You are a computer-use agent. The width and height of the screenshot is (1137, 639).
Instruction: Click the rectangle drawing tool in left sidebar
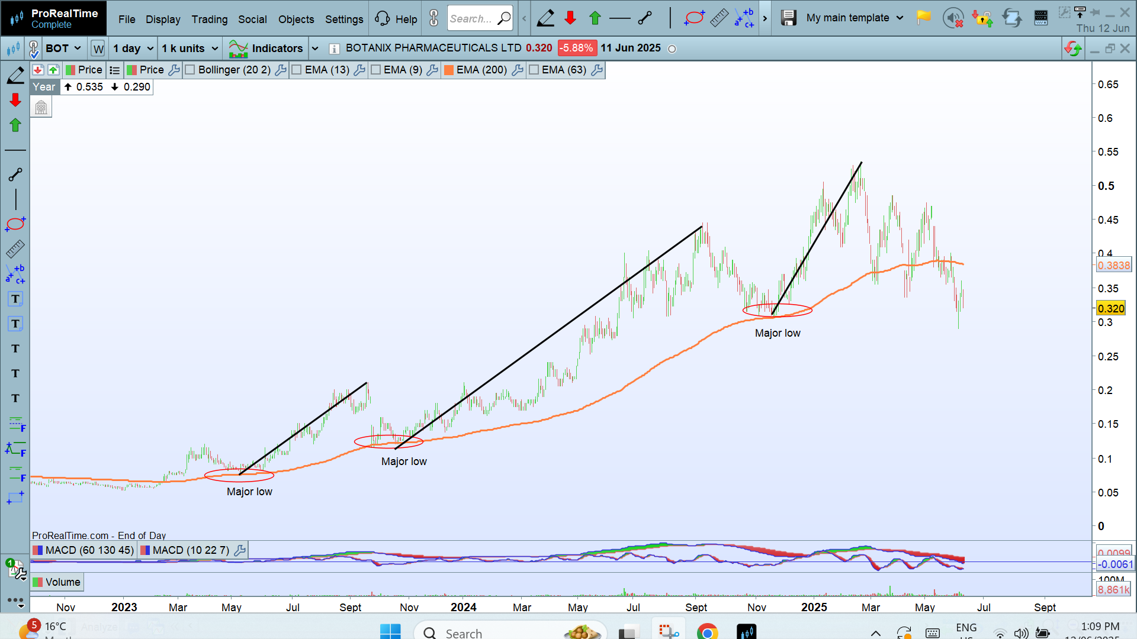pyautogui.click(x=15, y=498)
